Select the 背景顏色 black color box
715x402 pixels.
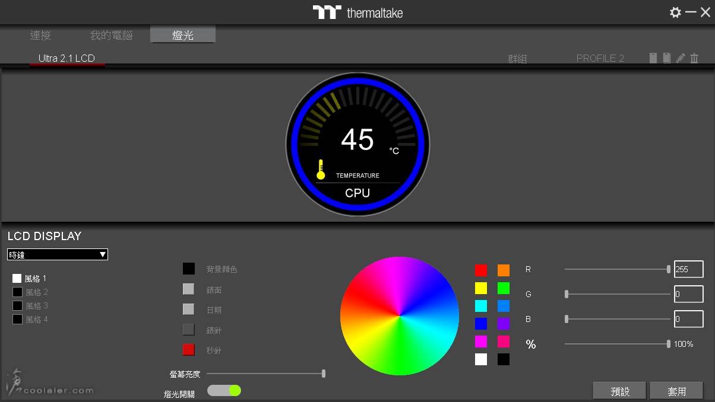click(x=188, y=269)
